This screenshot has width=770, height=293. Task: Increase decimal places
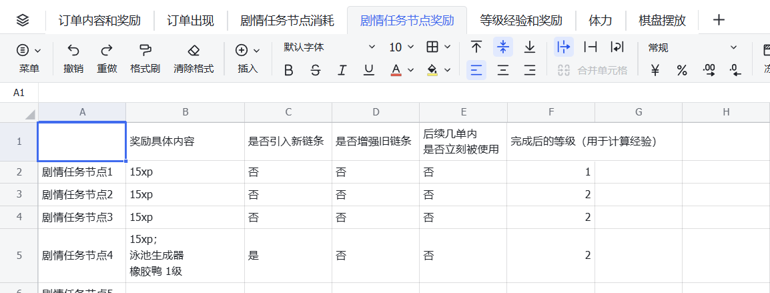pos(709,70)
